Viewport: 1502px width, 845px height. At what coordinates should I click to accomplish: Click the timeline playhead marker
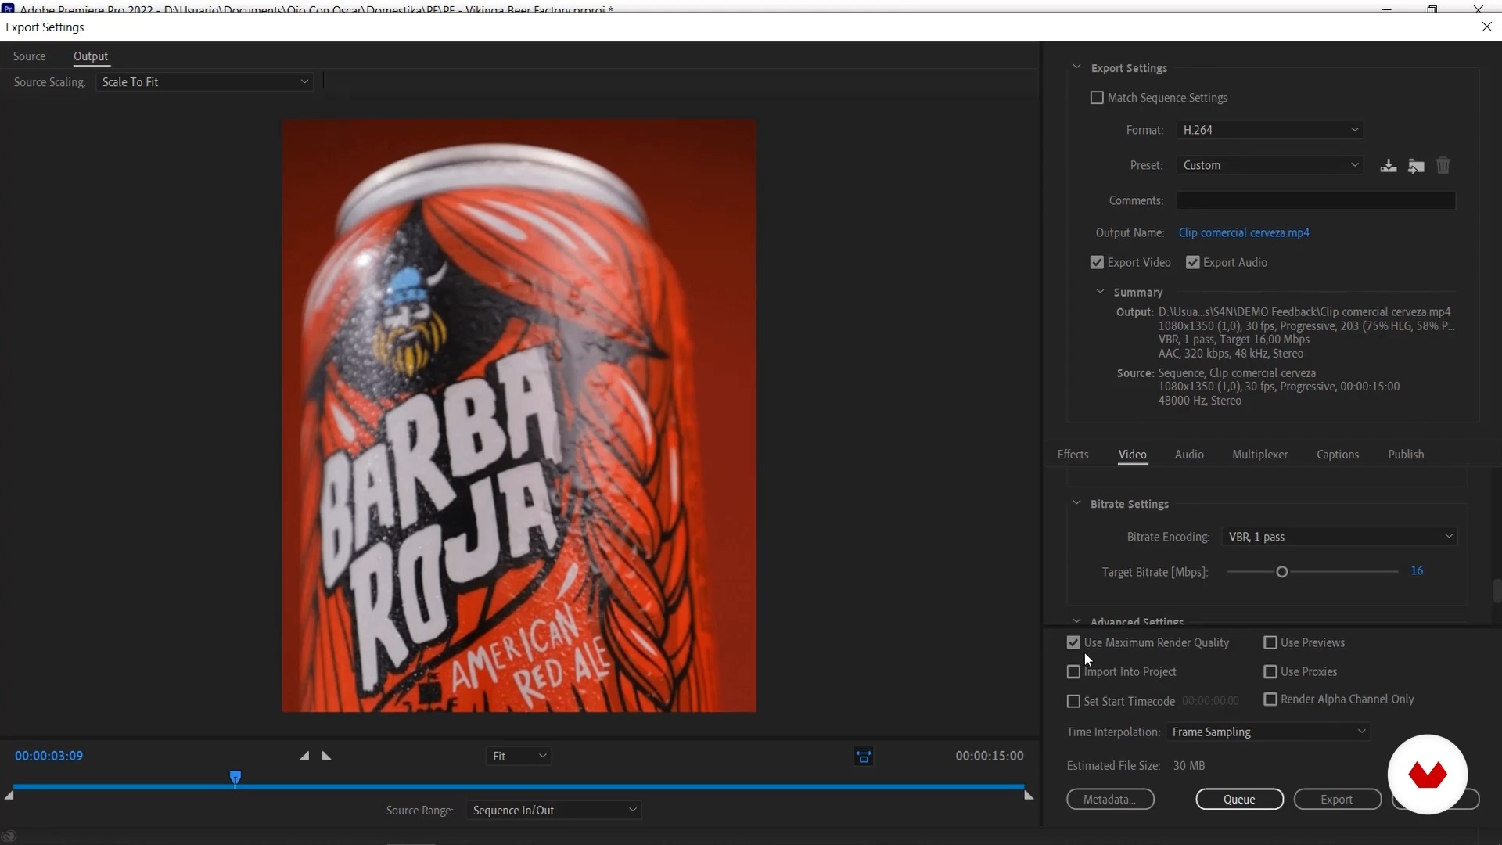(235, 778)
